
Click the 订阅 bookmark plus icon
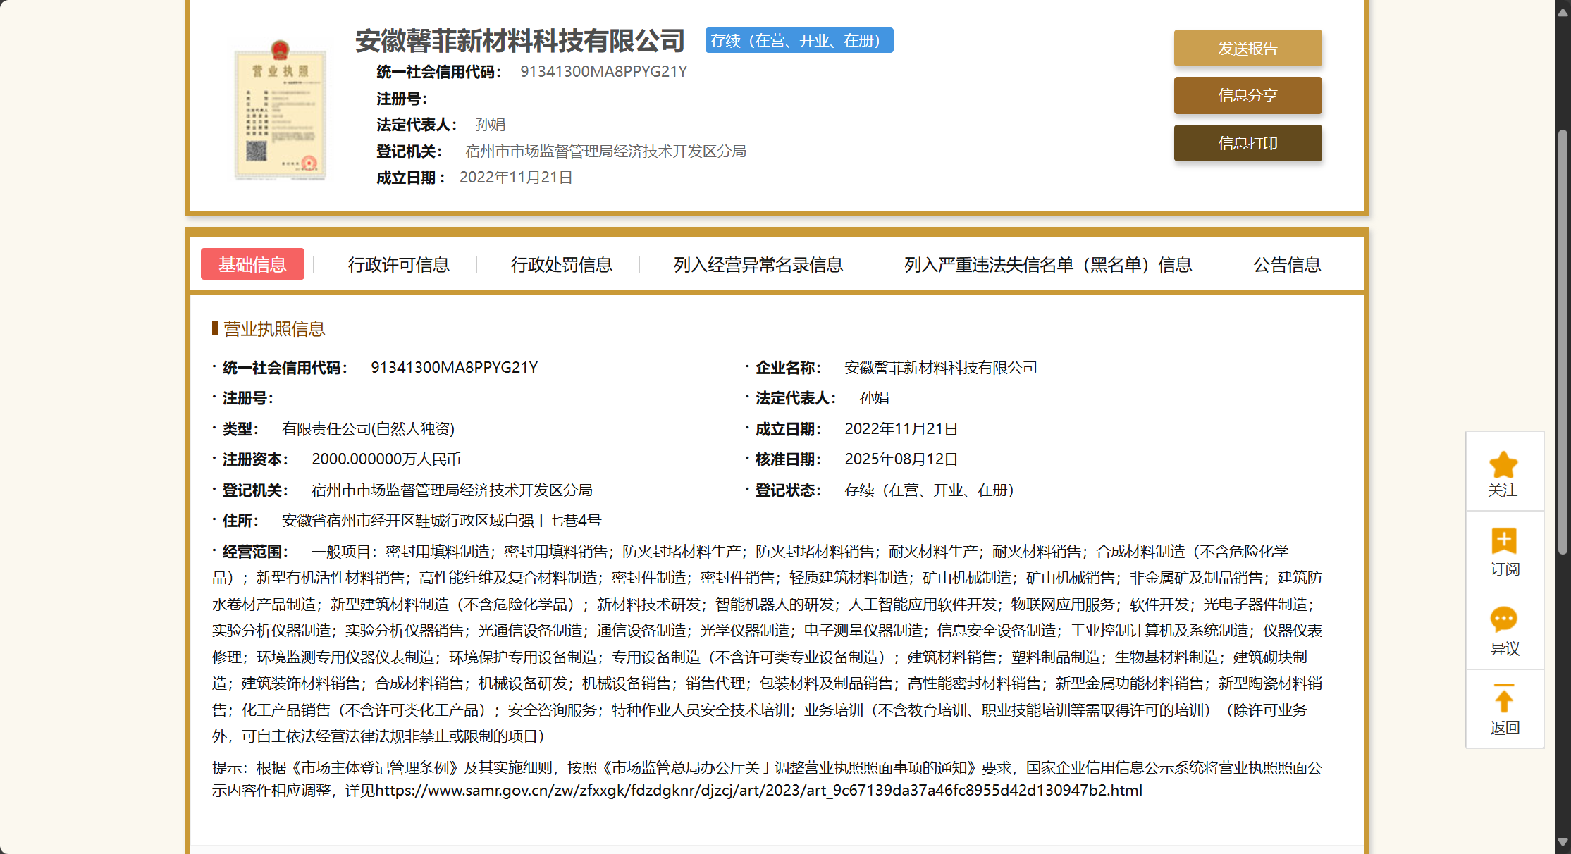(x=1503, y=541)
